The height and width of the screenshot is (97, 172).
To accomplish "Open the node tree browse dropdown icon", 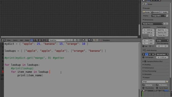I will (47, 40).
